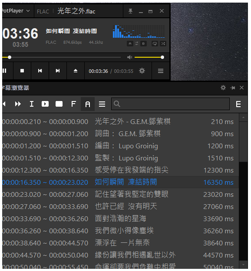
Task: Skip to the next track
Action: point(58,71)
